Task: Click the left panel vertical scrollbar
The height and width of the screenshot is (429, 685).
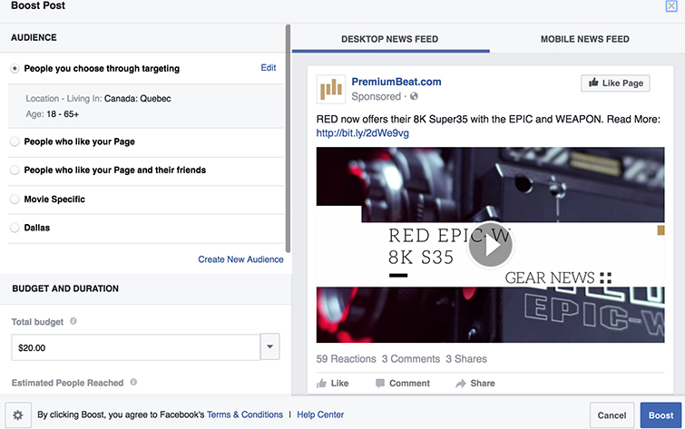Action: point(289,136)
